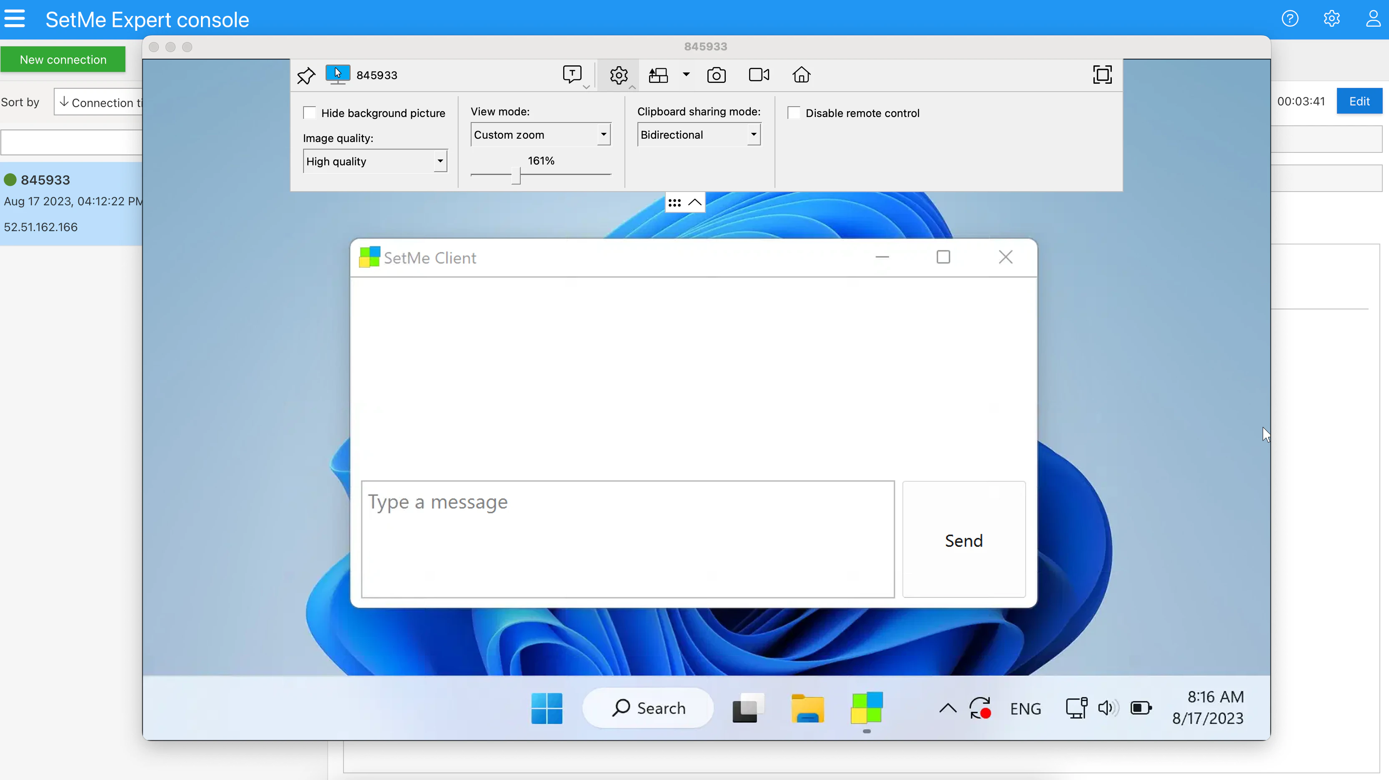Viewport: 1389px width, 780px height.
Task: Open the help icon in the console header
Action: tap(1290, 19)
